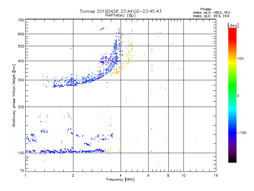Click the colorbar label '0'
The width and height of the screenshot is (254, 191).
click(238, 96)
